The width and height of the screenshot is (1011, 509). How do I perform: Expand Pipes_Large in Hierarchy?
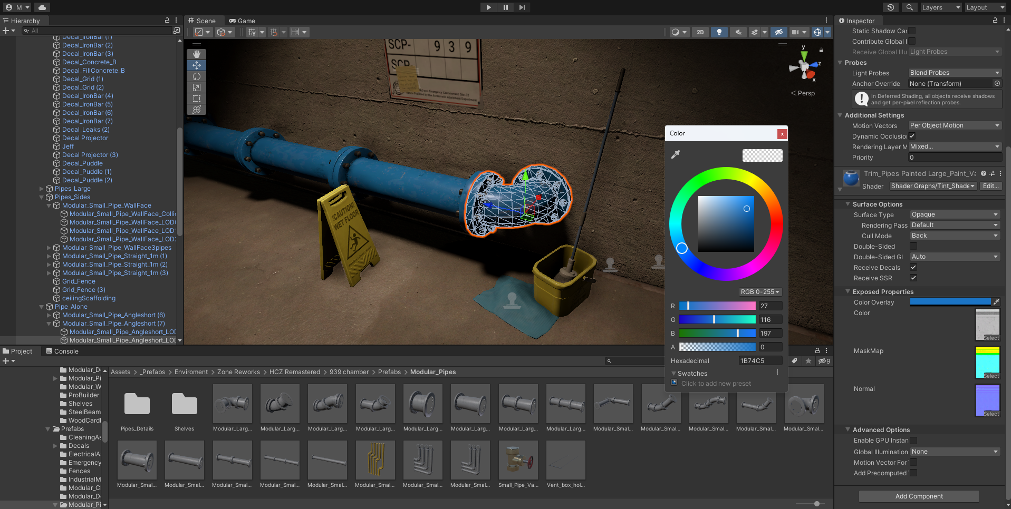pos(42,189)
